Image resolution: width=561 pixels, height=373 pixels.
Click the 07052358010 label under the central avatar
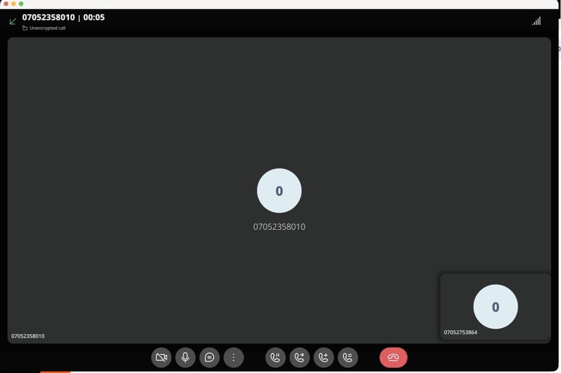click(x=279, y=227)
